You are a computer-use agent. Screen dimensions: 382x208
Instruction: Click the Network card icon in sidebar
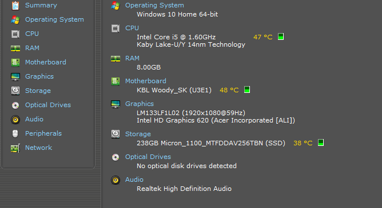pos(15,148)
